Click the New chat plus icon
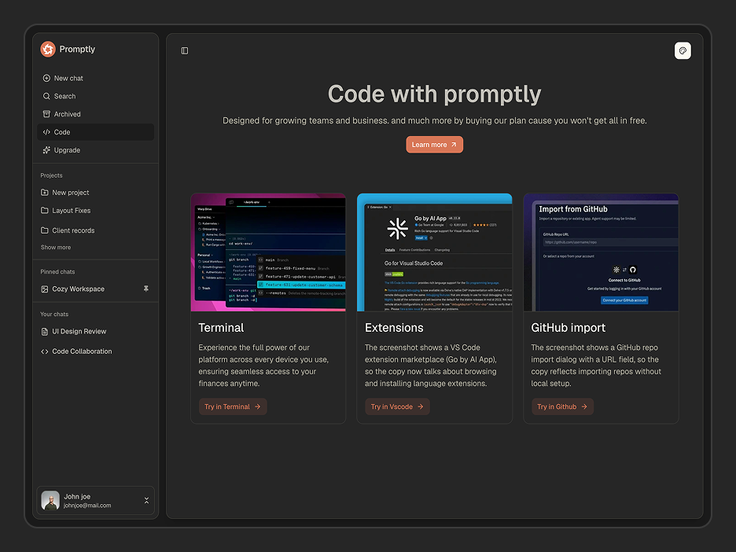The image size is (736, 552). (46, 79)
